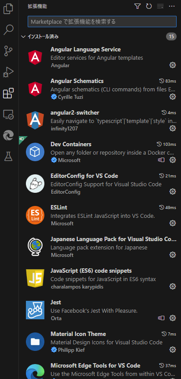This screenshot has width=181, height=379.
Task: Open the Microsoft Edge Tools view
Action: (9, 135)
